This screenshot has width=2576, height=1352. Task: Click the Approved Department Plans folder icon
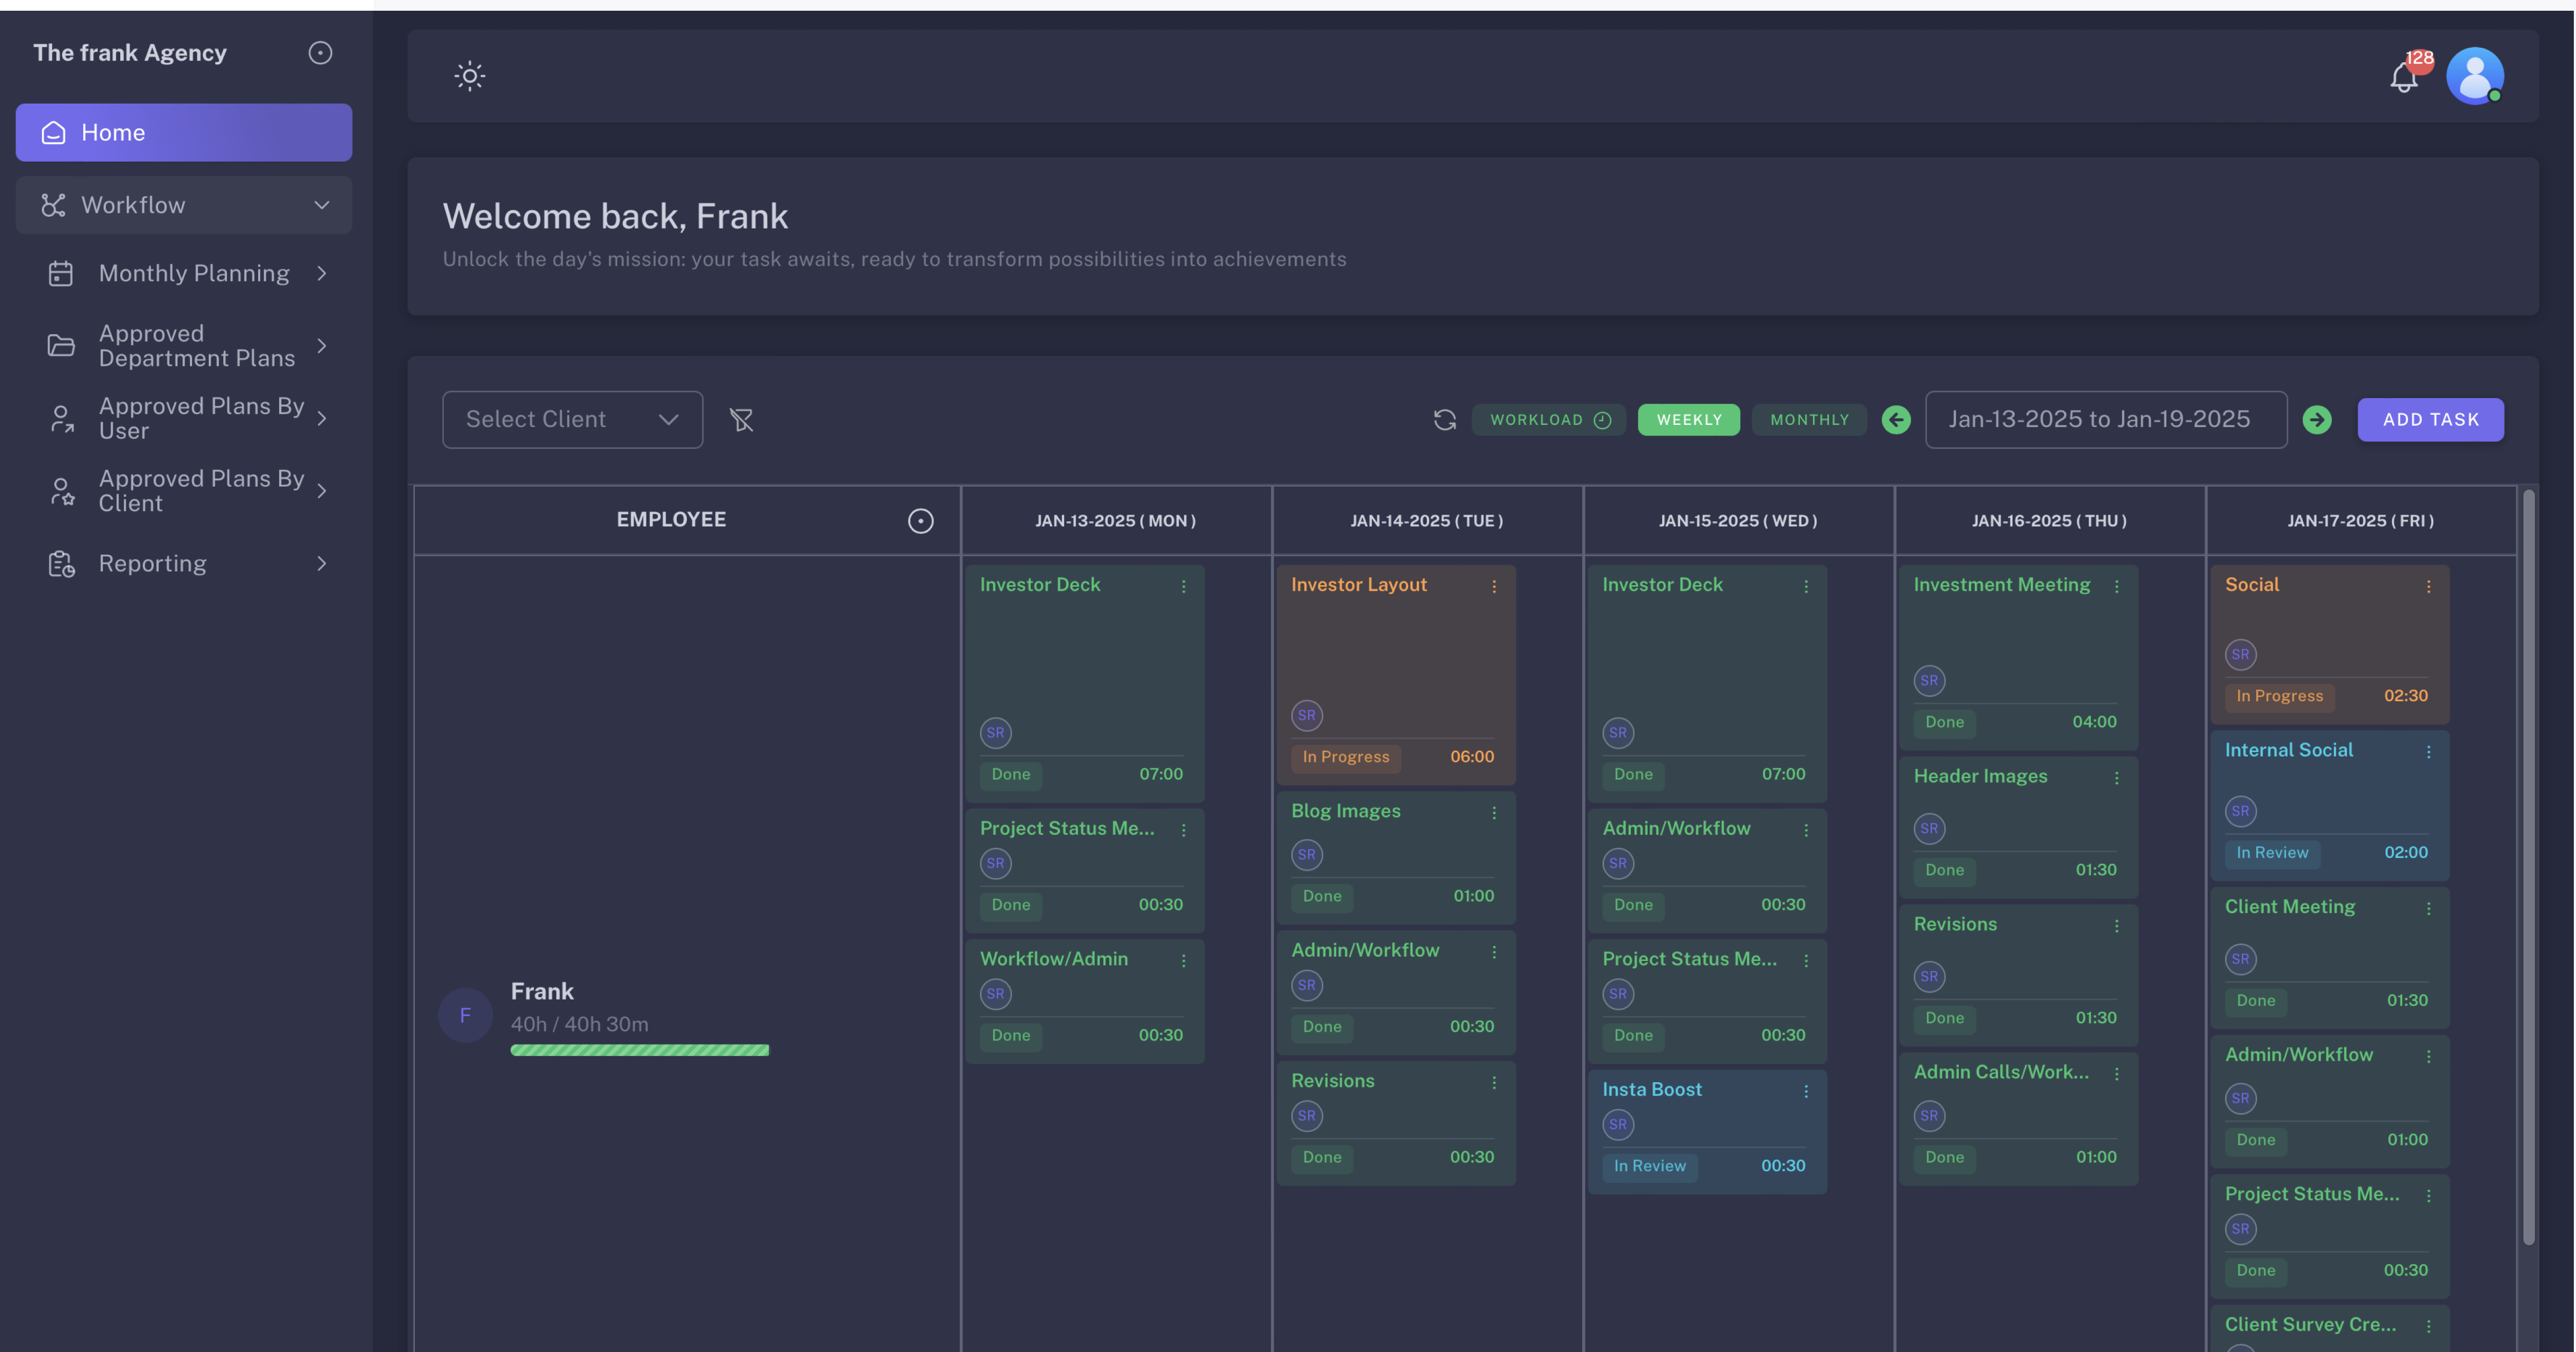point(61,345)
